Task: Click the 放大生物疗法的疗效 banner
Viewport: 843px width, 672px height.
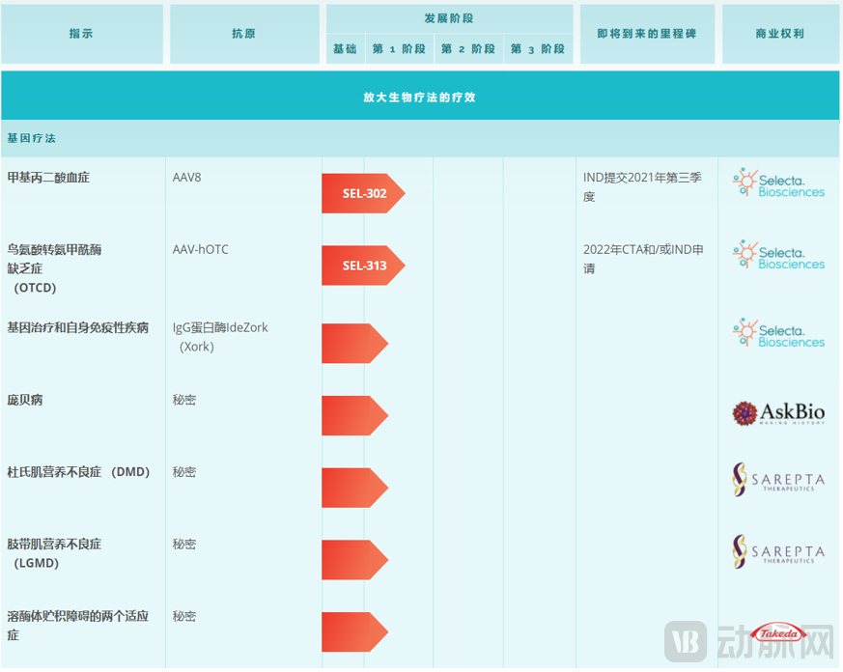Action: 420,97
